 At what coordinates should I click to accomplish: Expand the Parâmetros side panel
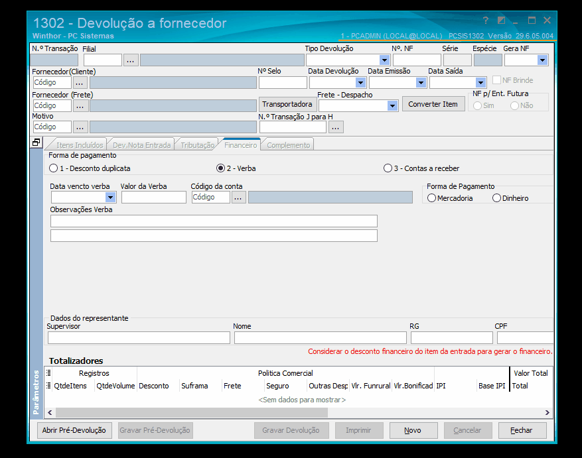coord(36,392)
